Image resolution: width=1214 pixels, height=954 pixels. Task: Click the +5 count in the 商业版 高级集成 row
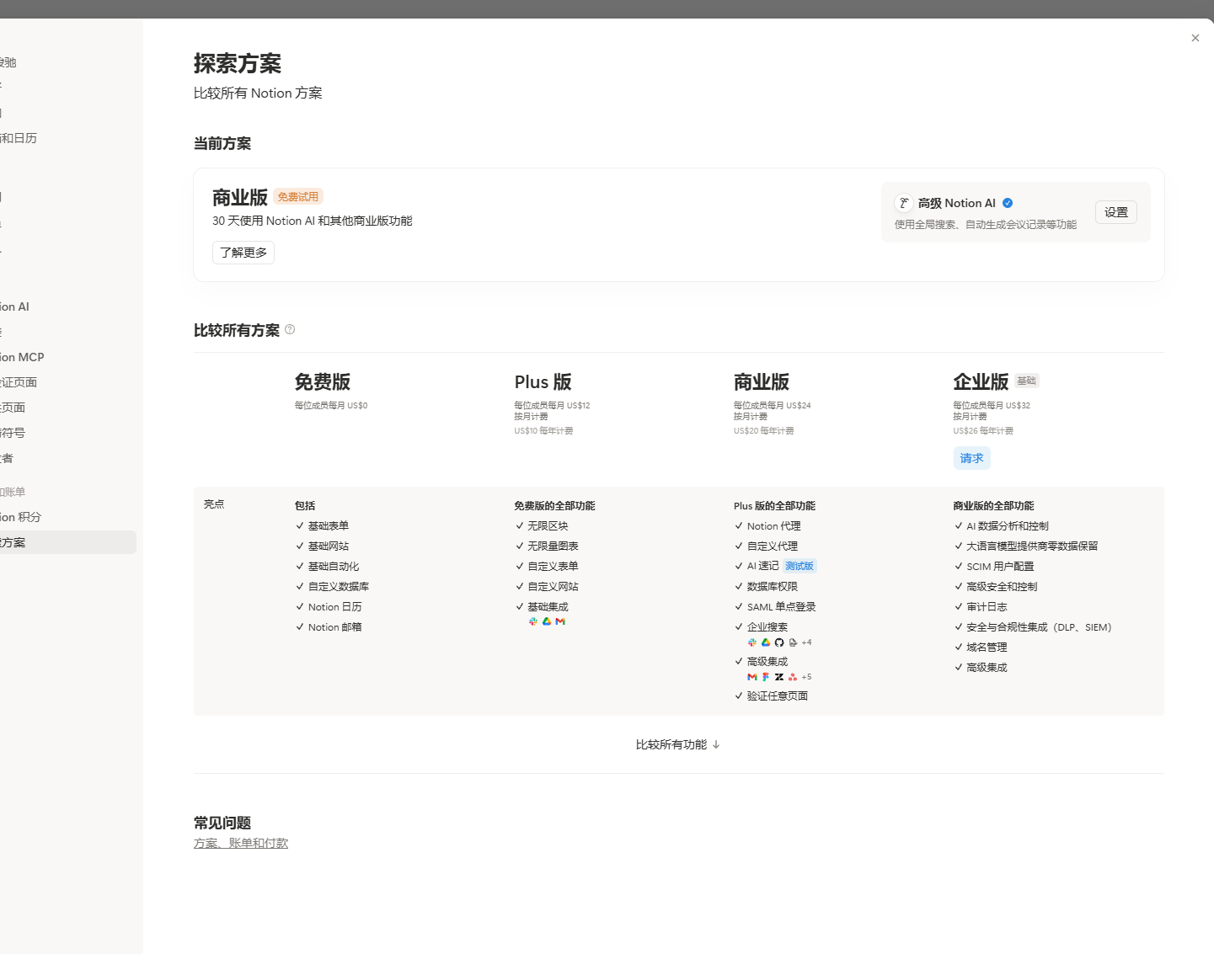point(807,677)
